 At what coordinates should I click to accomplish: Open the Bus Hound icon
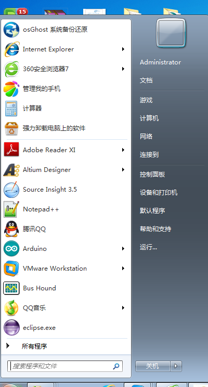[11, 288]
